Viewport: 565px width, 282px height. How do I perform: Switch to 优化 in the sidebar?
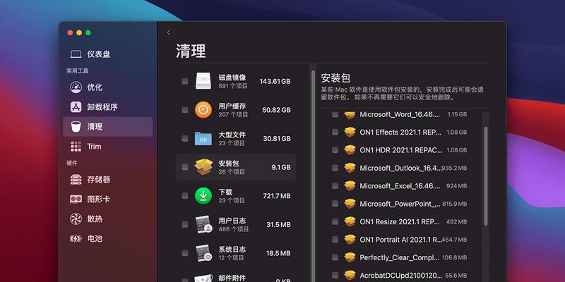coord(108,87)
